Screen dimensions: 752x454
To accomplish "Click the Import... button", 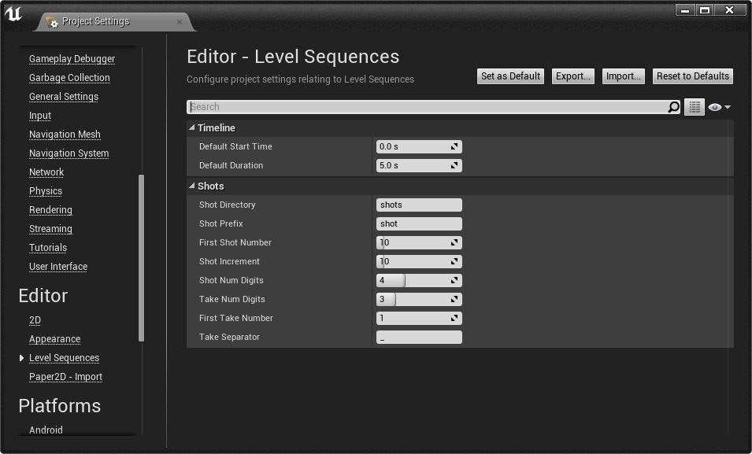I will click(x=623, y=76).
